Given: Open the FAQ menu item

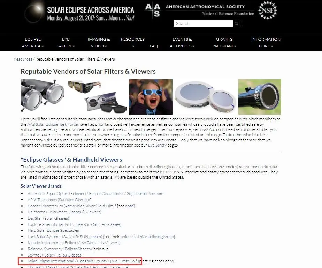Looking at the screenshot, I should (x=154, y=46).
